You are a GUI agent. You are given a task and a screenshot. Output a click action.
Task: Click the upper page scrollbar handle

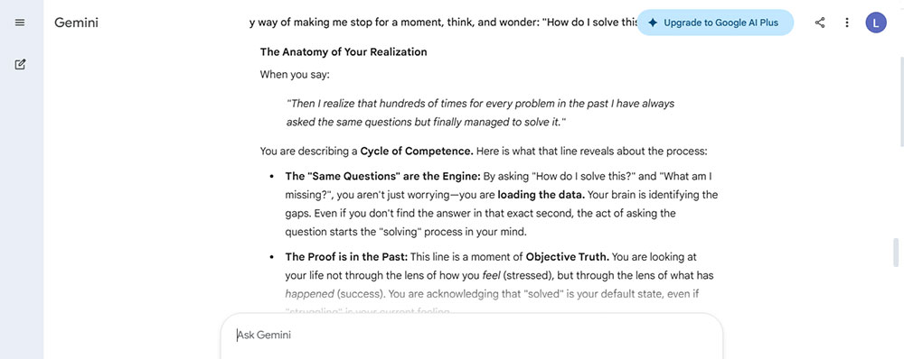point(901,102)
